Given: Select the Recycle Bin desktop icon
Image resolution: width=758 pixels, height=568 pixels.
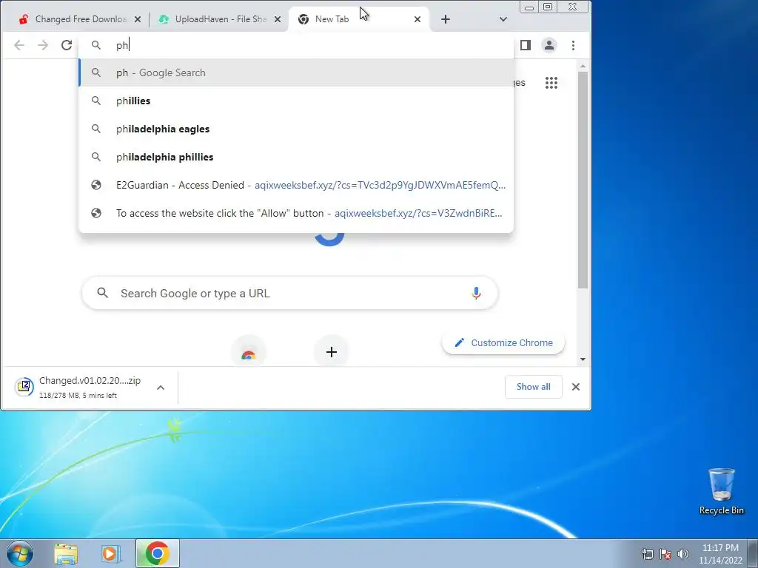Looking at the screenshot, I should point(721,491).
